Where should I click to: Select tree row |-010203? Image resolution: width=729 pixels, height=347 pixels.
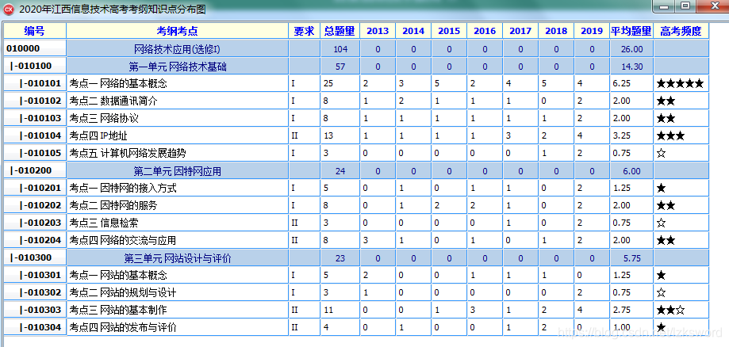(x=35, y=223)
